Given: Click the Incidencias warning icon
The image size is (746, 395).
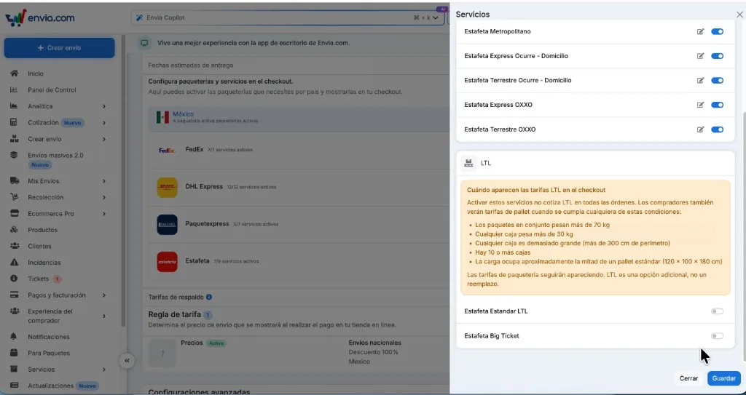Looking at the screenshot, I should pos(15,262).
